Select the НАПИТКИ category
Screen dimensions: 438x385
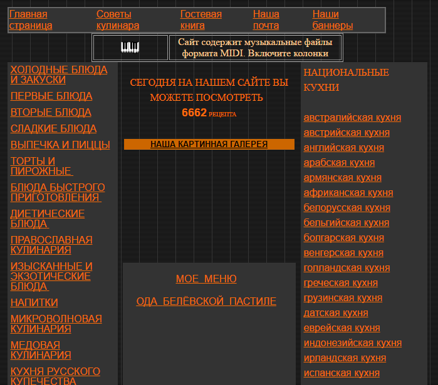pyautogui.click(x=34, y=302)
